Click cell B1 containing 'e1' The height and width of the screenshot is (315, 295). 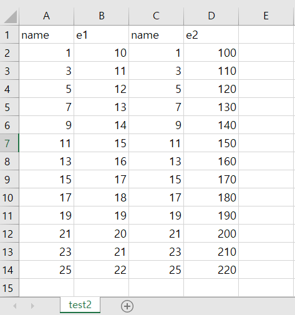click(x=101, y=34)
